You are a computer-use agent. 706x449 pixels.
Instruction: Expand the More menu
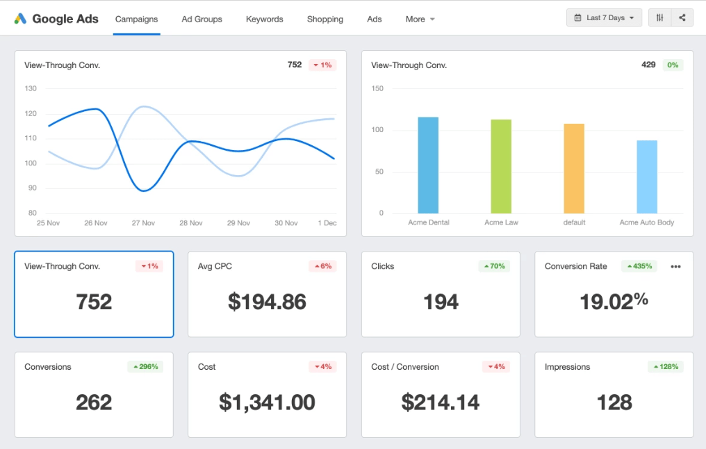tap(420, 19)
